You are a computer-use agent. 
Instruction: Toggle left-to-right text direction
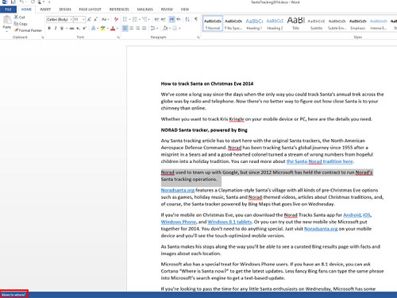[x=172, y=19]
